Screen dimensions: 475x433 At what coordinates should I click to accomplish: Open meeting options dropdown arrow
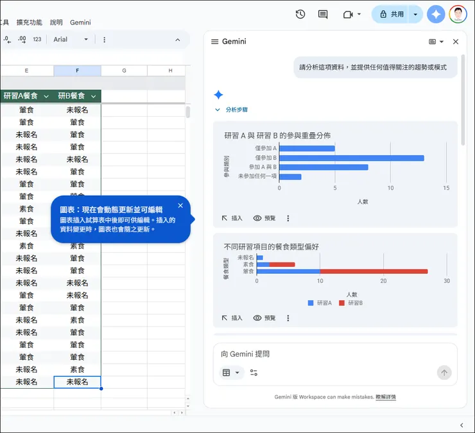point(359,14)
